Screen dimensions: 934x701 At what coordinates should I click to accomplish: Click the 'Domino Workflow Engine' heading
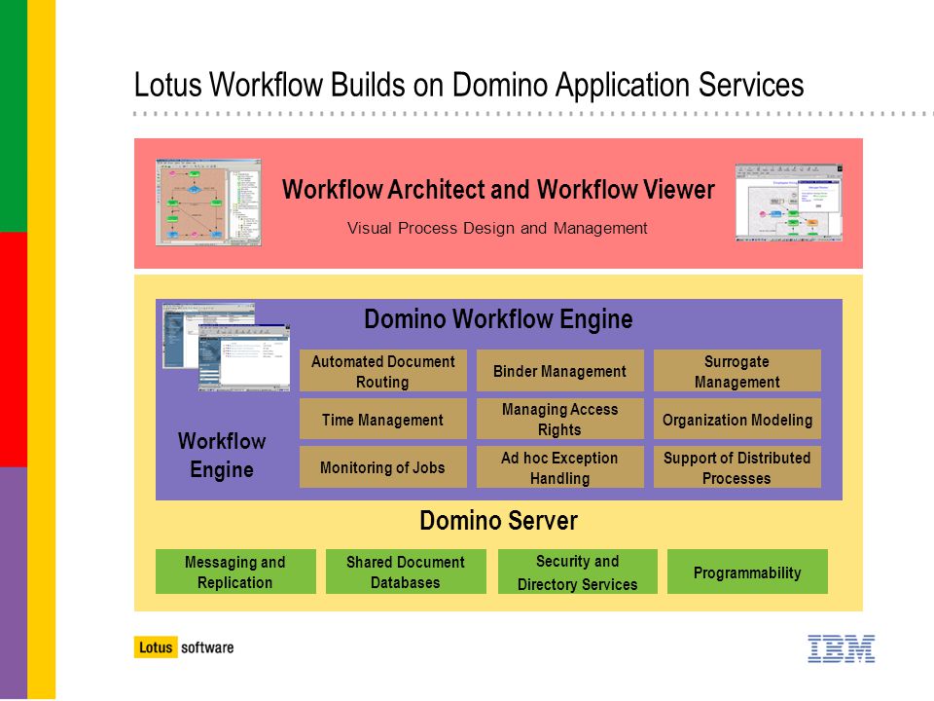(498, 319)
